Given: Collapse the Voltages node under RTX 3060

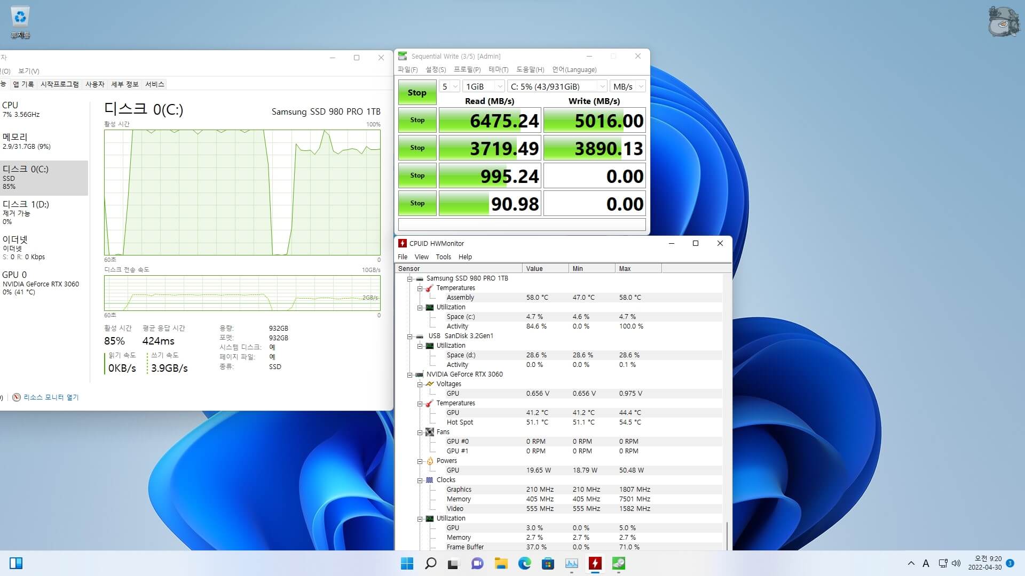Looking at the screenshot, I should pyautogui.click(x=420, y=385).
